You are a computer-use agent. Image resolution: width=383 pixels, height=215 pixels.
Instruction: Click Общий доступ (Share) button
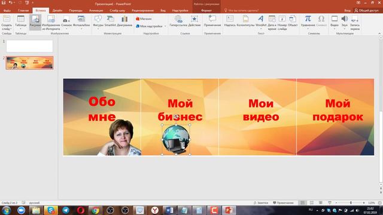point(366,11)
